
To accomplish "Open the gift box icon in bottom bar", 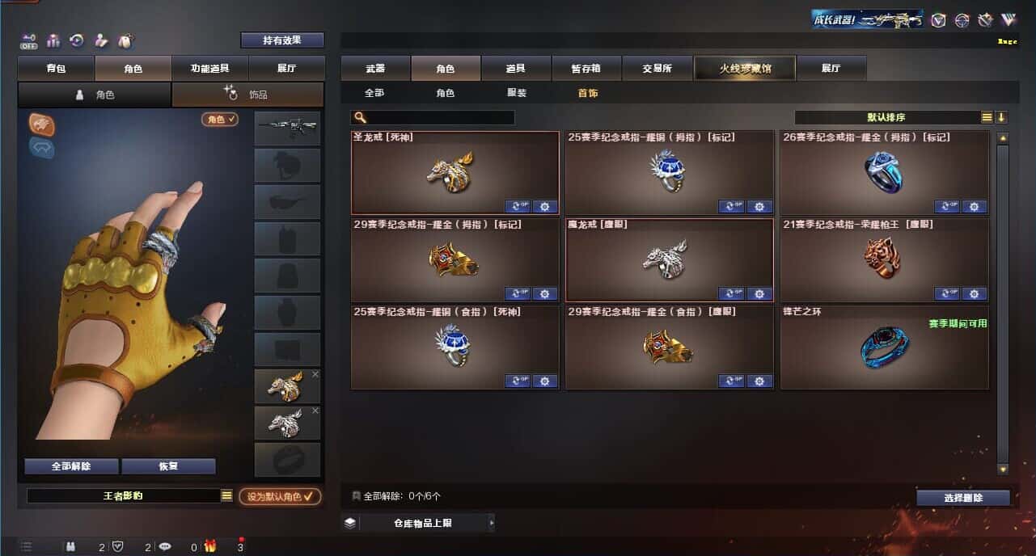I will [209, 547].
